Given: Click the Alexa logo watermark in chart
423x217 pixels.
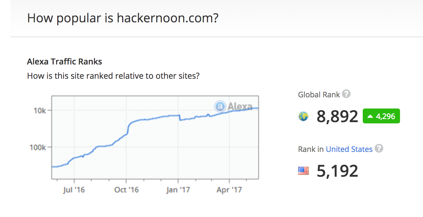Looking at the screenshot, I should pyautogui.click(x=233, y=107).
